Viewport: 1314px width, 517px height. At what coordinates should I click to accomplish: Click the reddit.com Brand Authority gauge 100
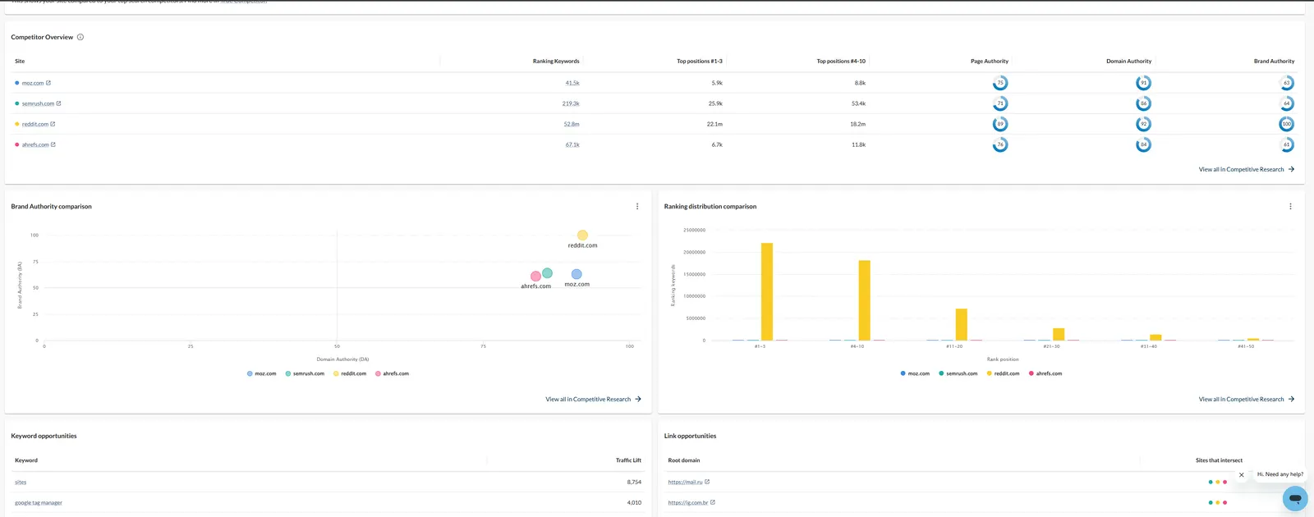point(1287,124)
